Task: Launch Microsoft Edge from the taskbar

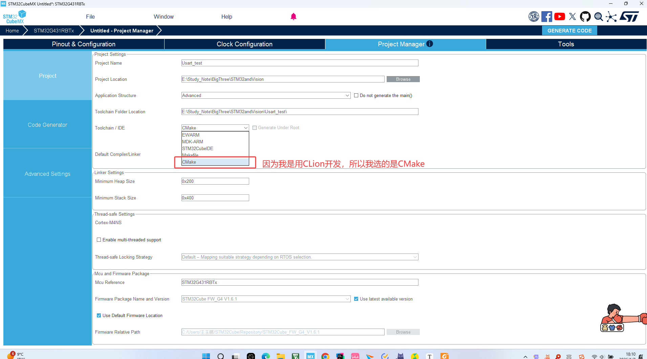Action: [266, 356]
